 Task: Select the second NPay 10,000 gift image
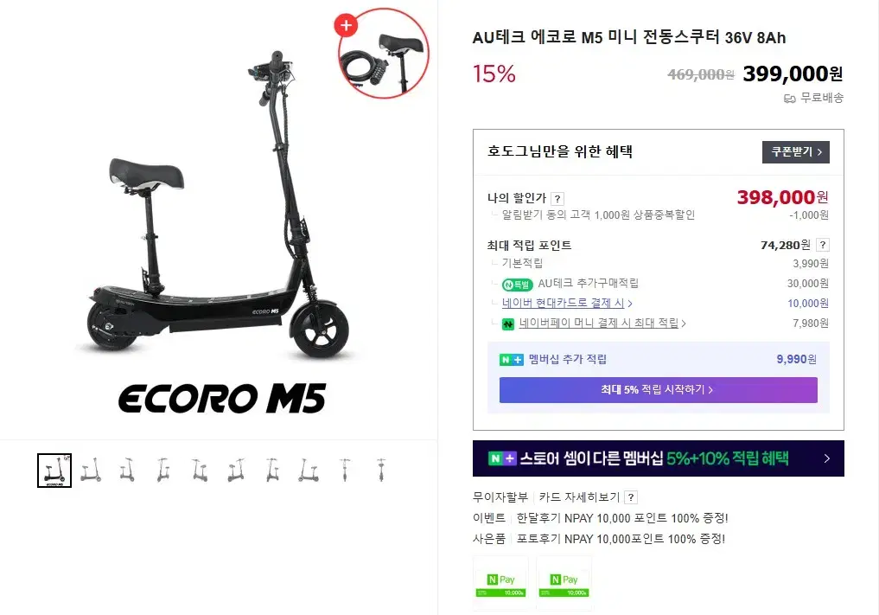point(564,584)
